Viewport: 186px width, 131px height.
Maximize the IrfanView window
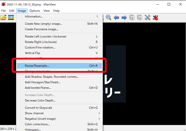tap(169, 4)
